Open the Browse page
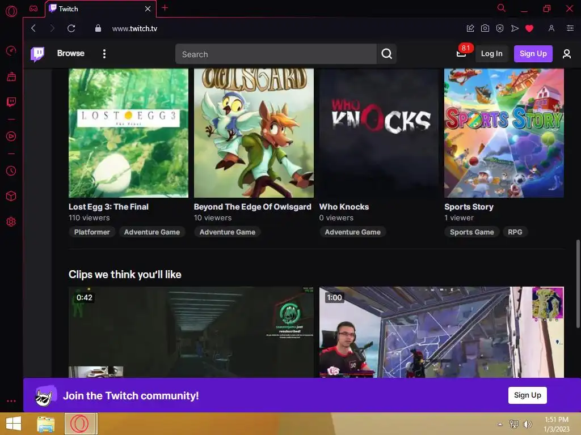 71,53
